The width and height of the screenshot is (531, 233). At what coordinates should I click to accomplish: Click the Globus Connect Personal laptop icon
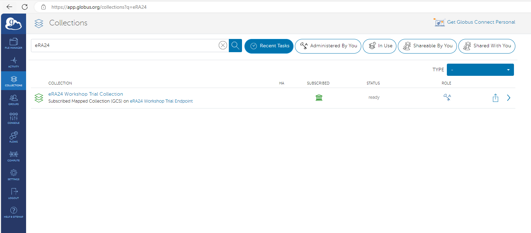[439, 22]
